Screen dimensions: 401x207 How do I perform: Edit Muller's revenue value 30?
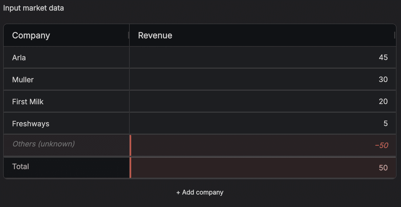click(x=263, y=80)
